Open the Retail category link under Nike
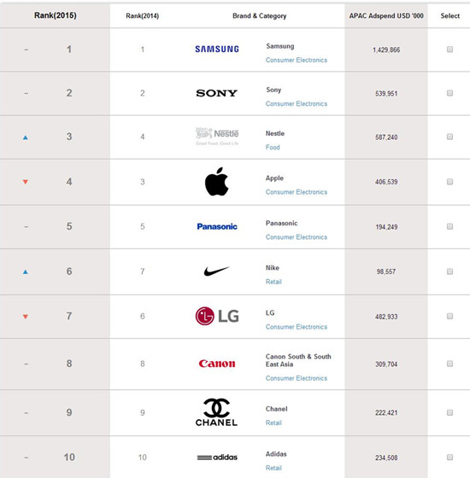The height and width of the screenshot is (478, 470). [x=273, y=282]
